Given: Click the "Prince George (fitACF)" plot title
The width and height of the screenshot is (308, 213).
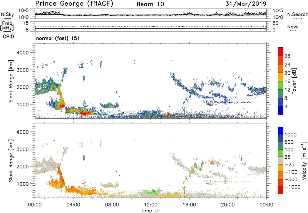Looking at the screenshot, I should (74, 3).
